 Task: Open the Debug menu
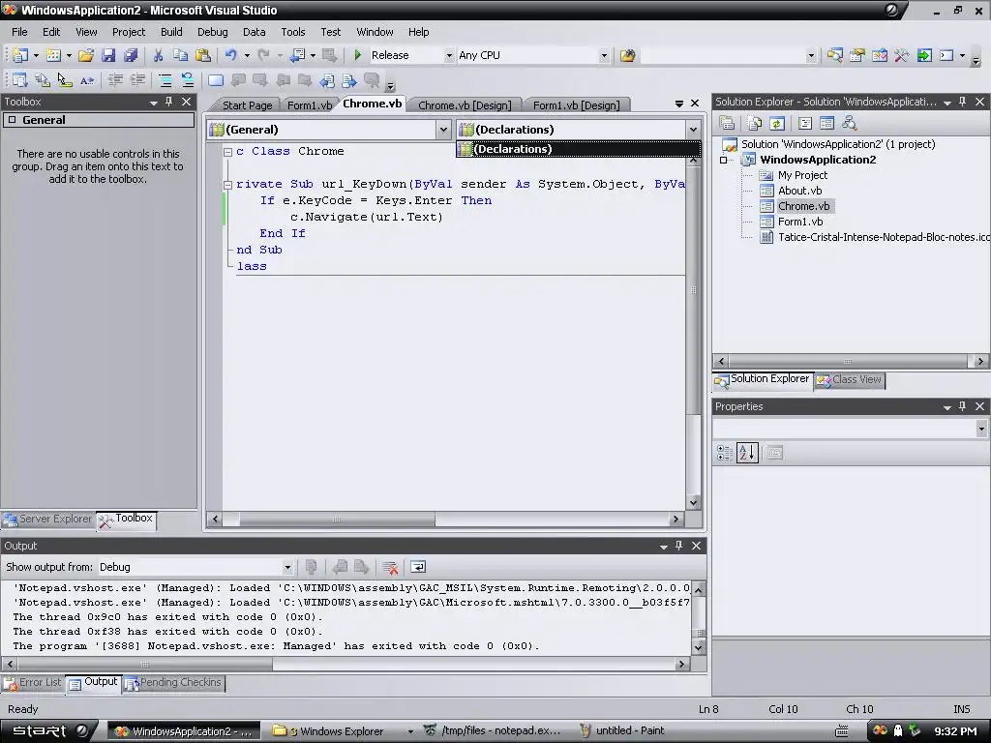pos(212,32)
